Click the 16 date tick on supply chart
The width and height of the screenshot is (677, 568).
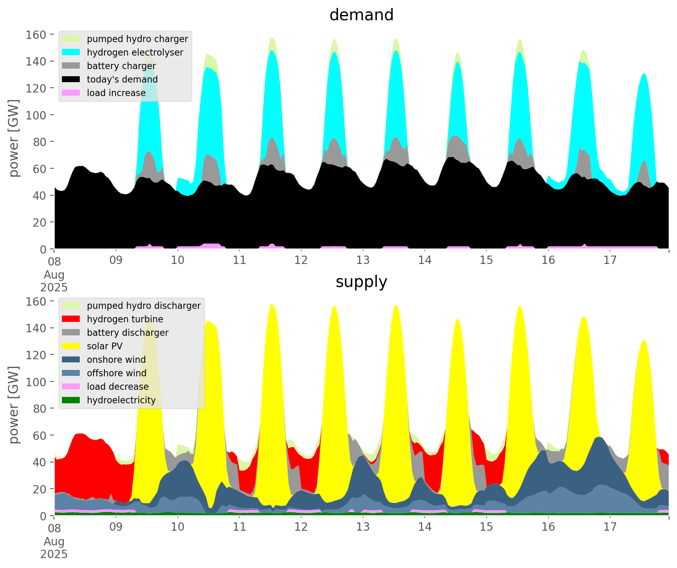(548, 527)
